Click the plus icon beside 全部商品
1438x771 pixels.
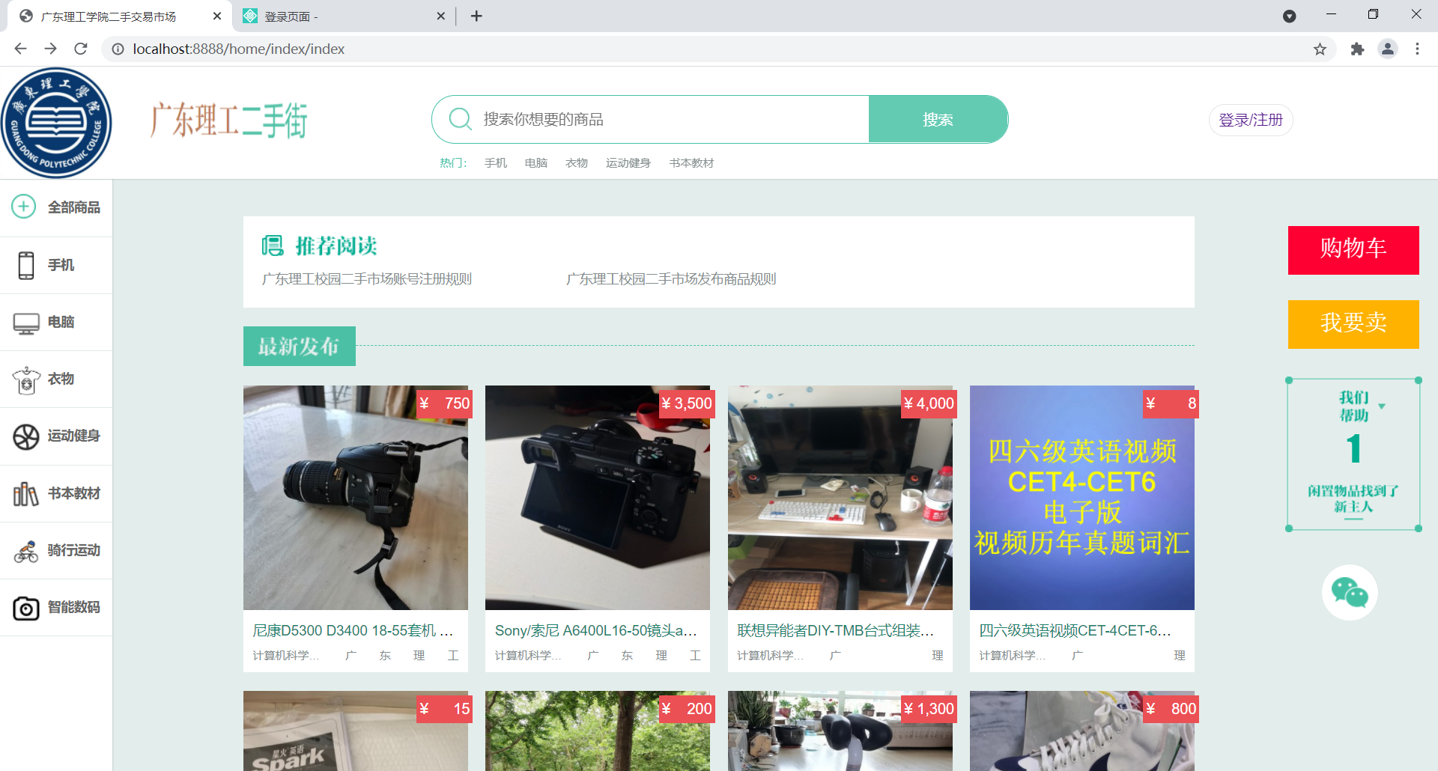tap(24, 207)
